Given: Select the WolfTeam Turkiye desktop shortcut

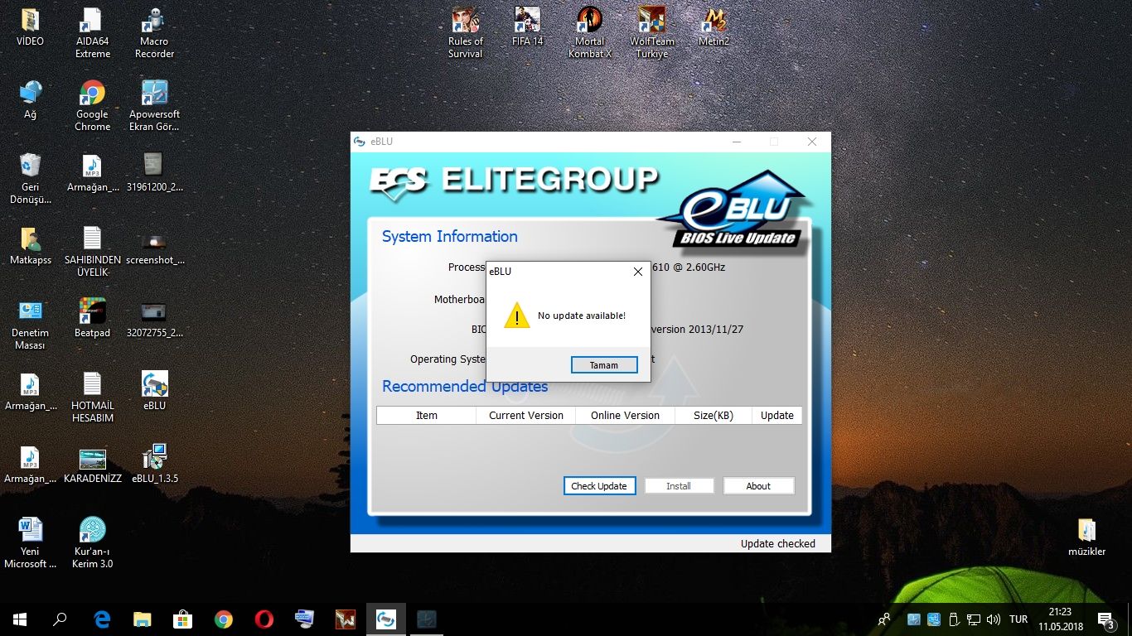Looking at the screenshot, I should pos(652,34).
